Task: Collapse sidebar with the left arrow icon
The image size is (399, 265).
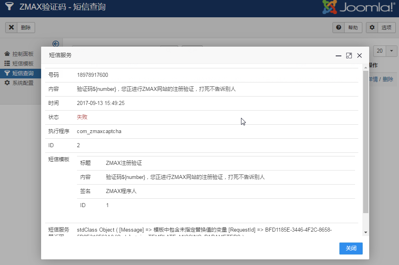Action: coord(56,44)
